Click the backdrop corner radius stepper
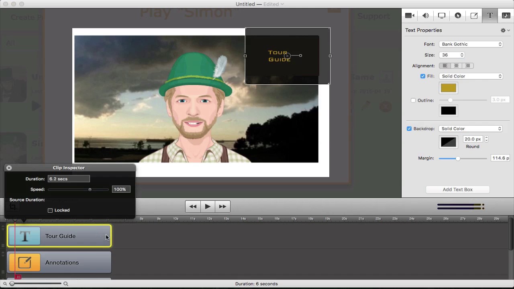 (x=486, y=139)
